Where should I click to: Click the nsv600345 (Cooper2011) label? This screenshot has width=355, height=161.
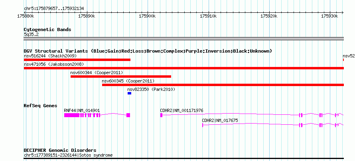(x=128, y=81)
